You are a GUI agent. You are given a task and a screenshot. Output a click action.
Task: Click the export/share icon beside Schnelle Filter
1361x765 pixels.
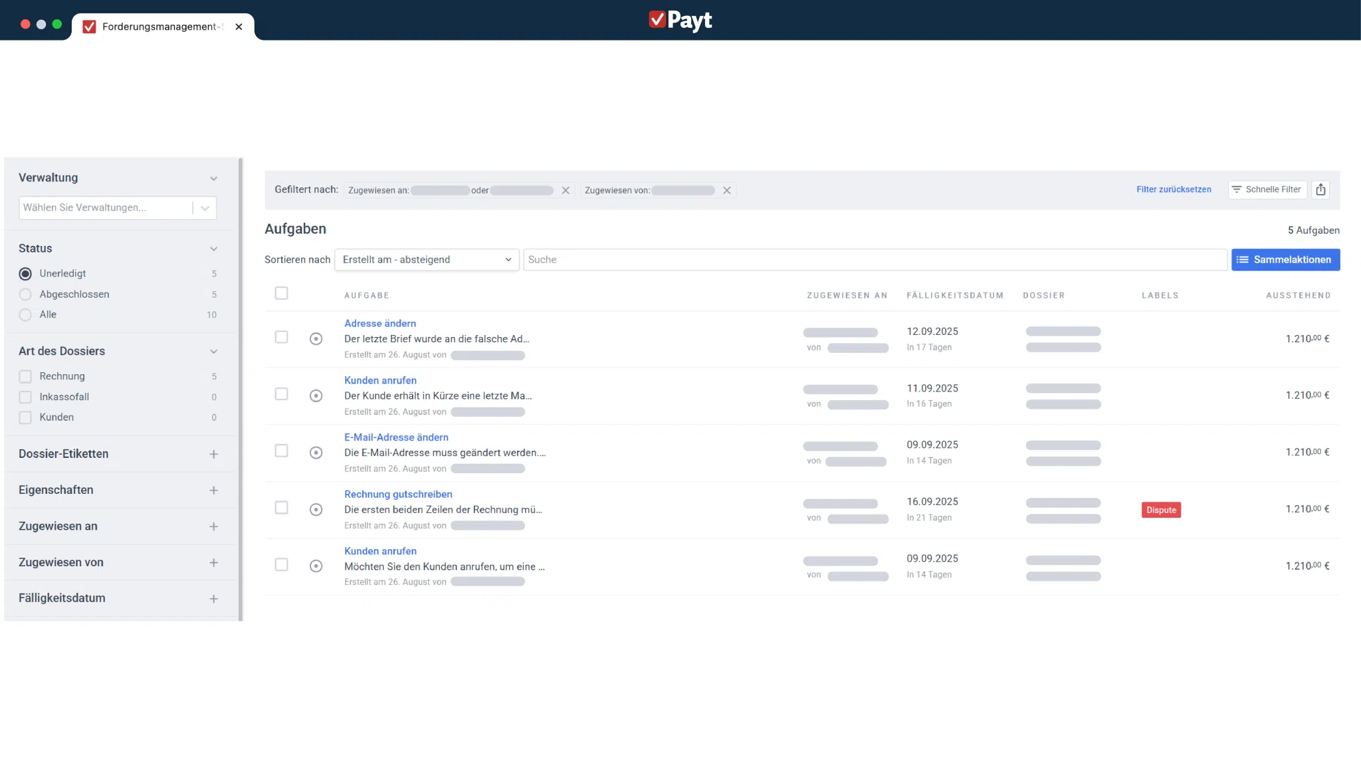click(x=1320, y=189)
